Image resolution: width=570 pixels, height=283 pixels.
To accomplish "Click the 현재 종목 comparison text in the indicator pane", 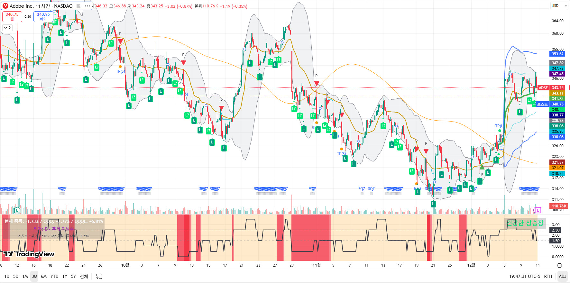I will coord(54,221).
